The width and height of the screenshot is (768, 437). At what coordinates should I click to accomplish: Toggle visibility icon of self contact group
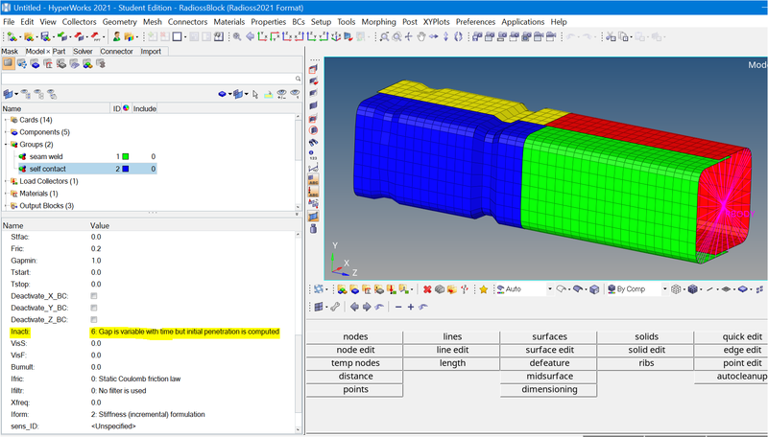pyautogui.click(x=22, y=169)
